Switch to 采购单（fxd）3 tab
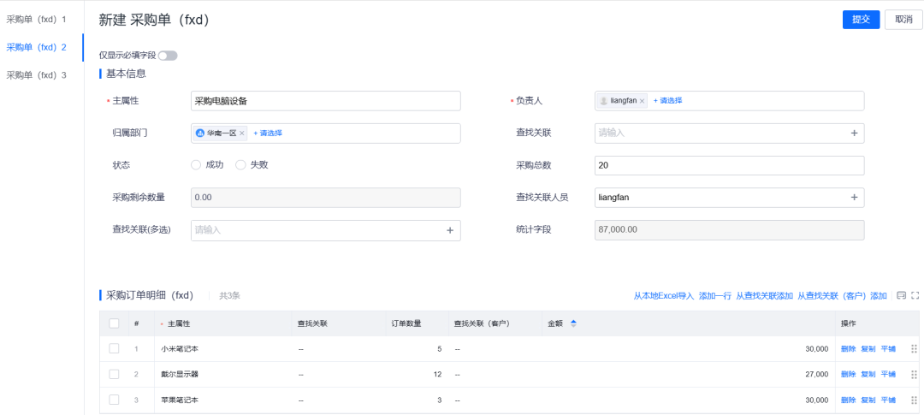924x415 pixels. point(36,75)
